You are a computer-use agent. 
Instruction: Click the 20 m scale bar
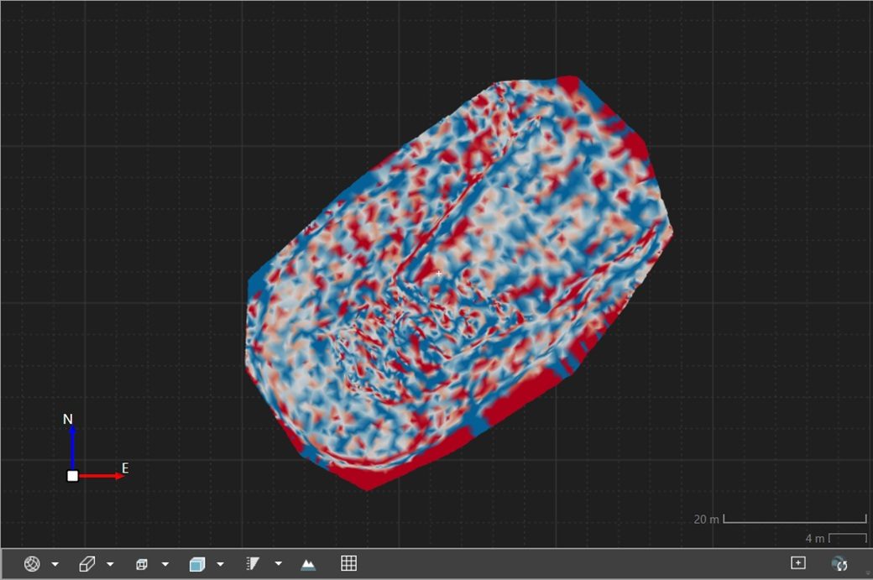[x=794, y=520]
